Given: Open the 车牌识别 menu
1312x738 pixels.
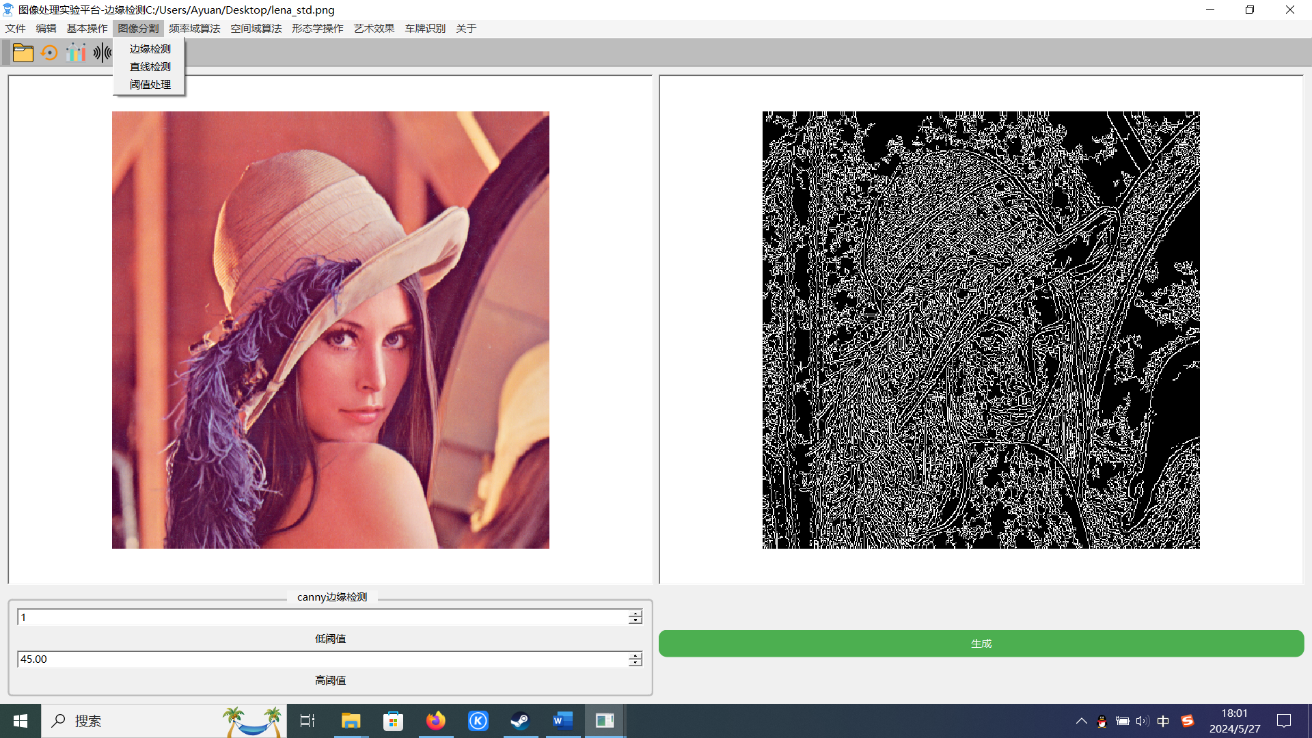Looking at the screenshot, I should [x=424, y=28].
